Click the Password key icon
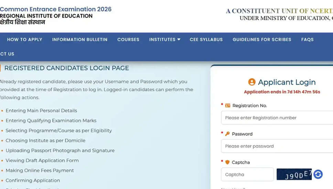Image resolution: width=333 pixels, height=189 pixels. tap(227, 134)
